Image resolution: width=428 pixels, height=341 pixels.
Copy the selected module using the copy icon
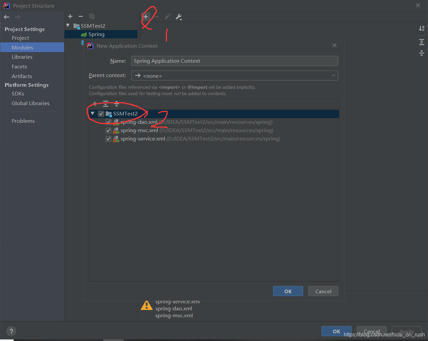(x=92, y=16)
